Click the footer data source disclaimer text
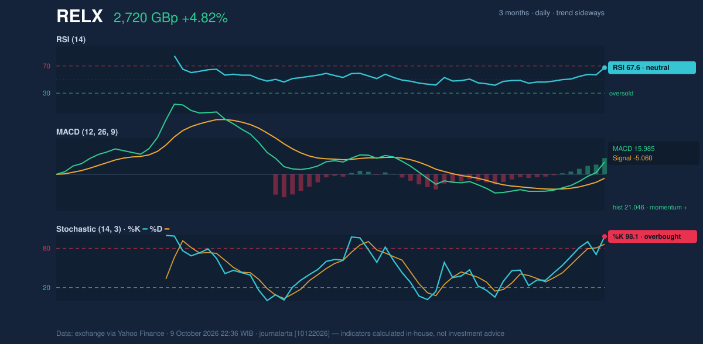This screenshot has height=344, width=703. [x=280, y=333]
